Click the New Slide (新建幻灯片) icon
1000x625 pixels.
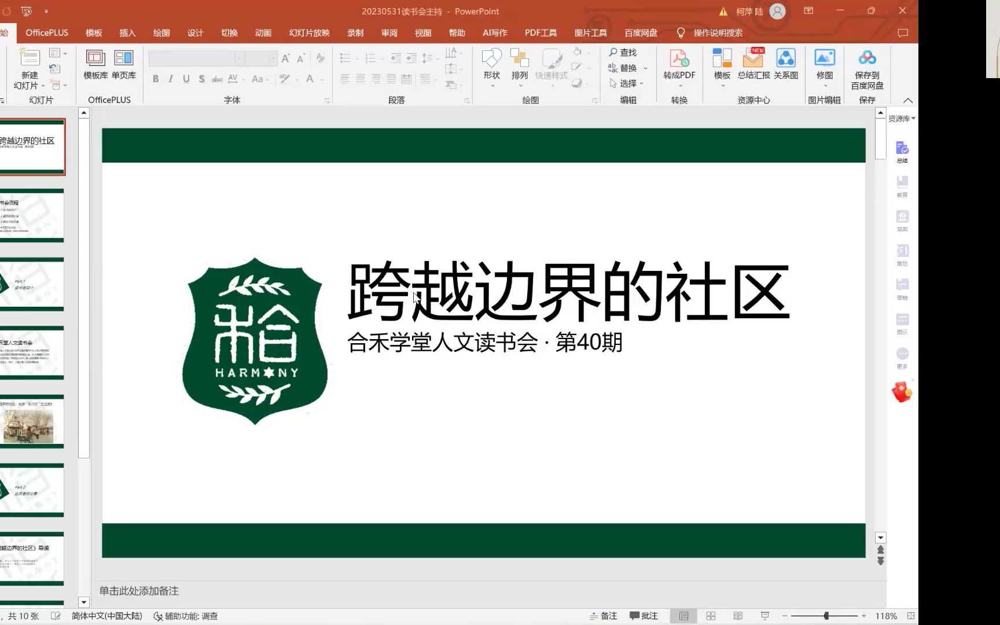point(30,58)
